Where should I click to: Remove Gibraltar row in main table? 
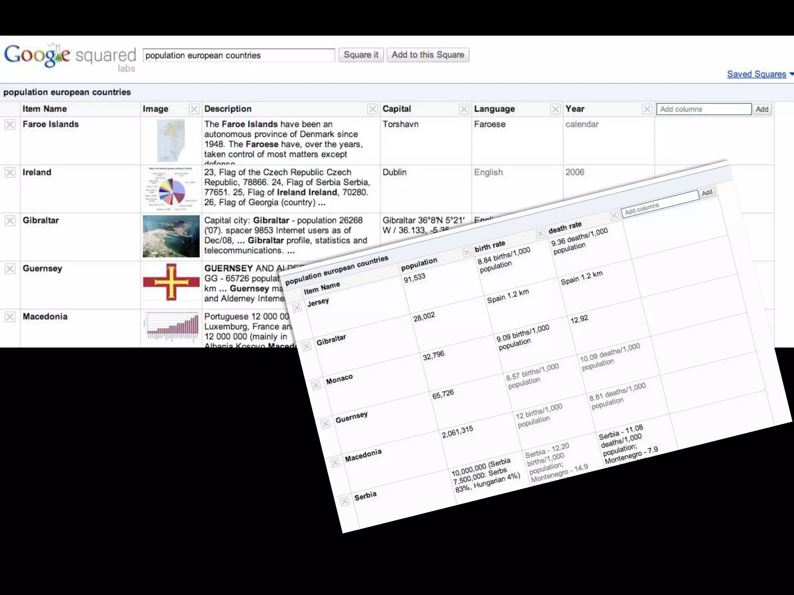coord(10,221)
